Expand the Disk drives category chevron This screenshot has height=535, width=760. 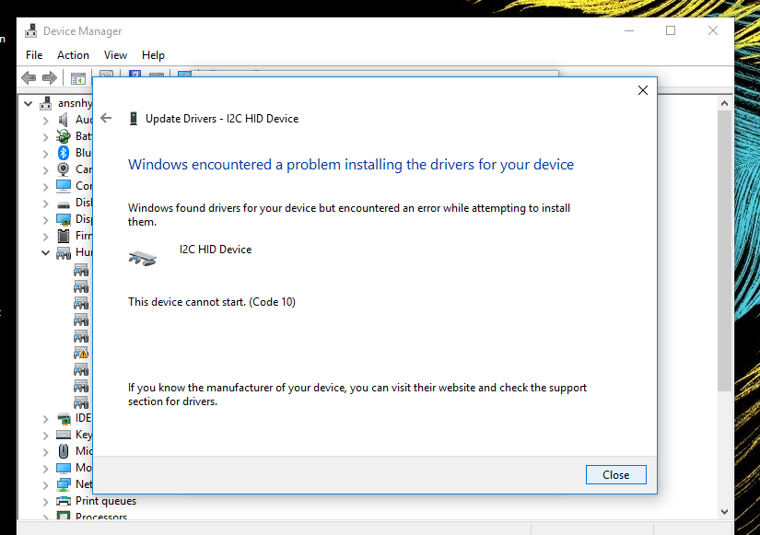(45, 204)
